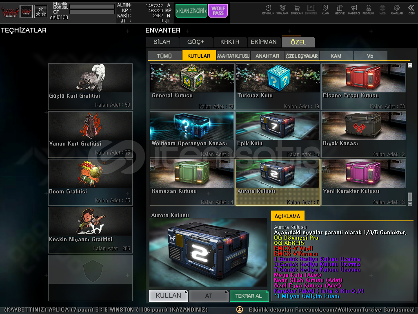Select the Efsane Fırsat Kutusu item
The height and width of the screenshot is (314, 418).
coord(364,87)
